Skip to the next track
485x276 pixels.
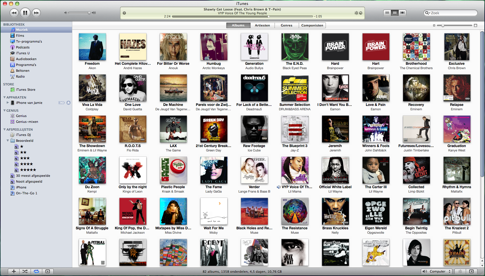point(36,13)
